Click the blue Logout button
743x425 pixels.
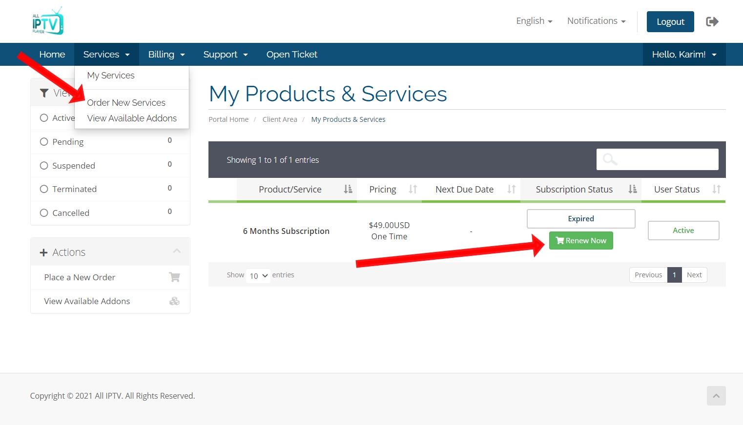(670, 22)
